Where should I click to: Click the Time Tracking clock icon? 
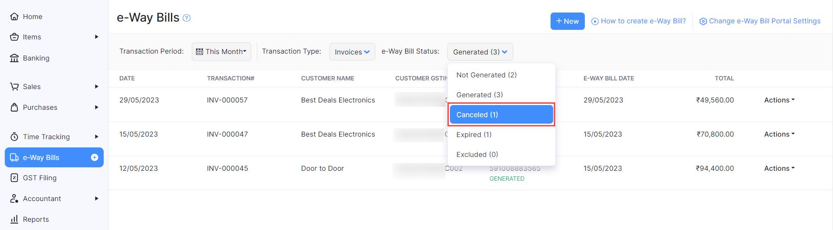14,137
